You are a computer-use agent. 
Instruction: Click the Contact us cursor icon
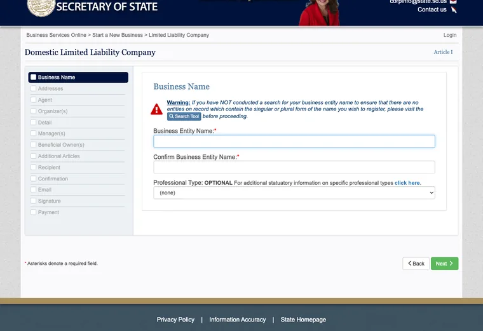(x=454, y=10)
